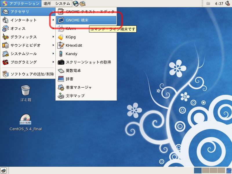The image size is (232, 174).
Task: Click the show desktop button in the bottom panel
Action: click(x=3, y=171)
